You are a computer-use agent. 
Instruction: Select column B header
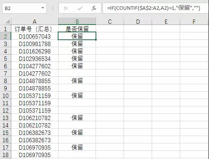coord(77,21)
